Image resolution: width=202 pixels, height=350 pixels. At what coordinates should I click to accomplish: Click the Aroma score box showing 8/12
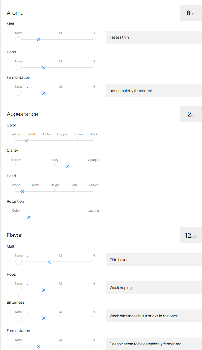point(191,13)
